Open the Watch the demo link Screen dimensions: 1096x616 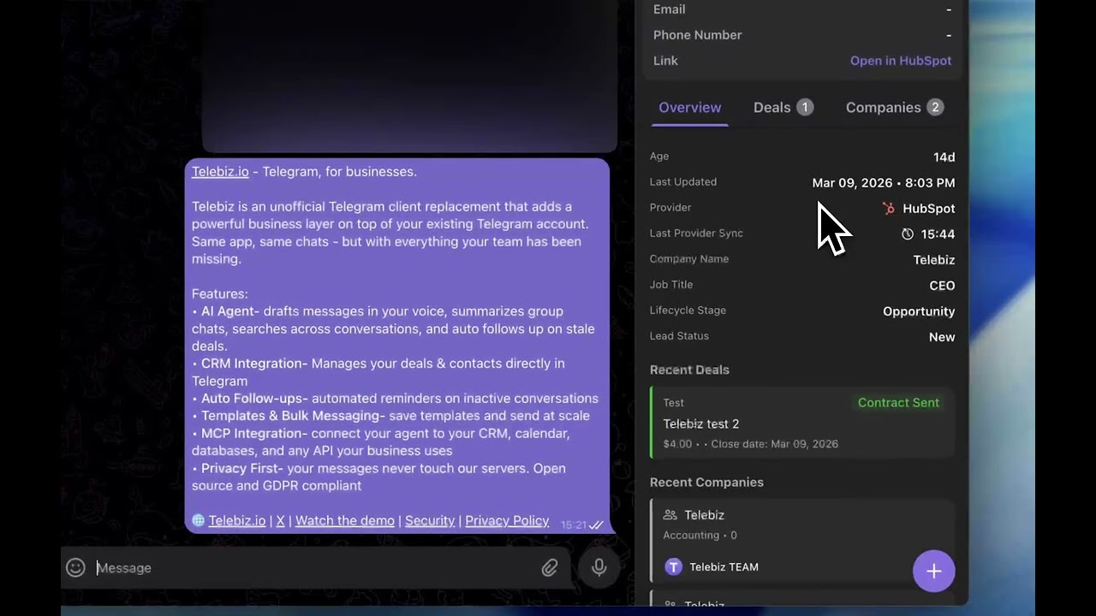click(x=345, y=520)
